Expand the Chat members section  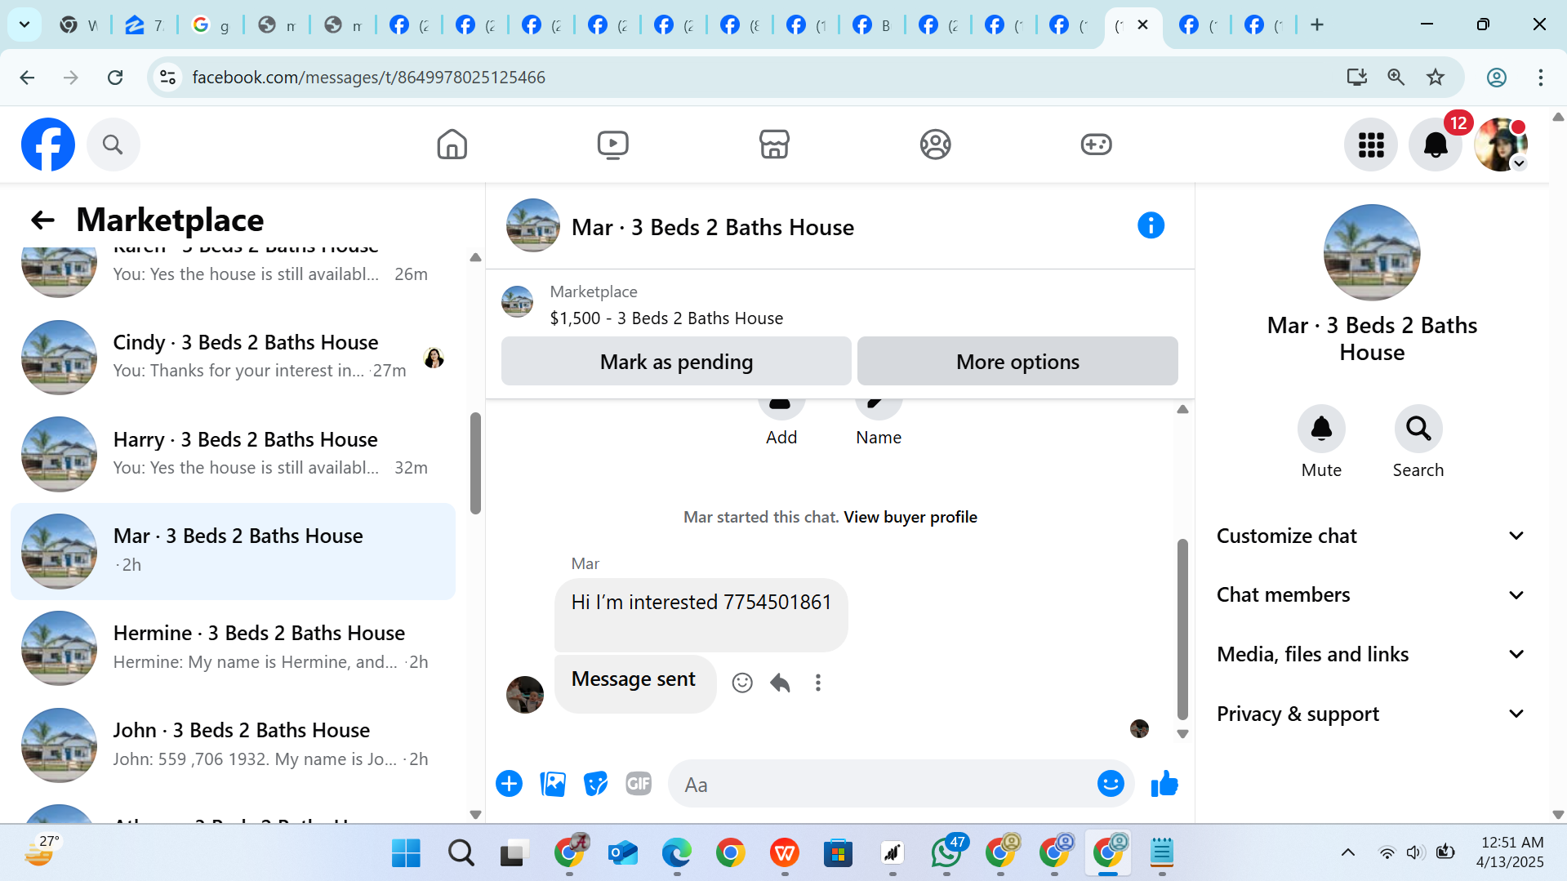(x=1371, y=595)
